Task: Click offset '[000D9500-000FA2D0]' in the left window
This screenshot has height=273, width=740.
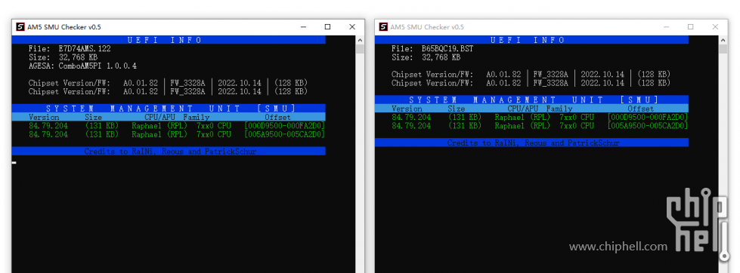Action: 284,126
